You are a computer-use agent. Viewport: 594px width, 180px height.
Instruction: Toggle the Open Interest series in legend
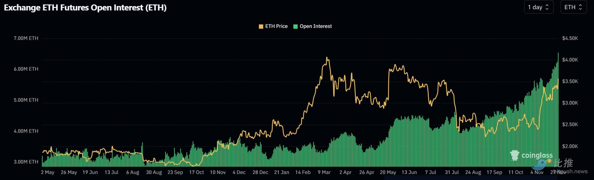point(315,26)
